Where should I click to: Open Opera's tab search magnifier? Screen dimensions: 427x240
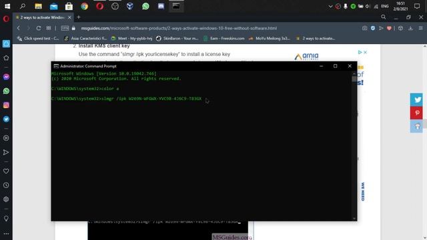coord(384,17)
